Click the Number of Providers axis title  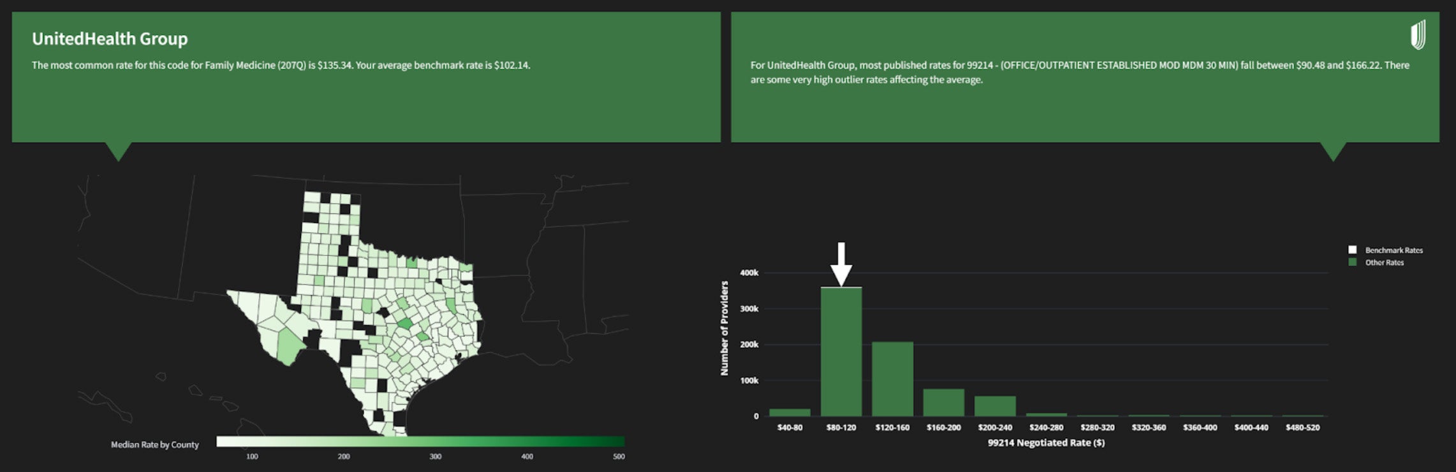pos(724,328)
